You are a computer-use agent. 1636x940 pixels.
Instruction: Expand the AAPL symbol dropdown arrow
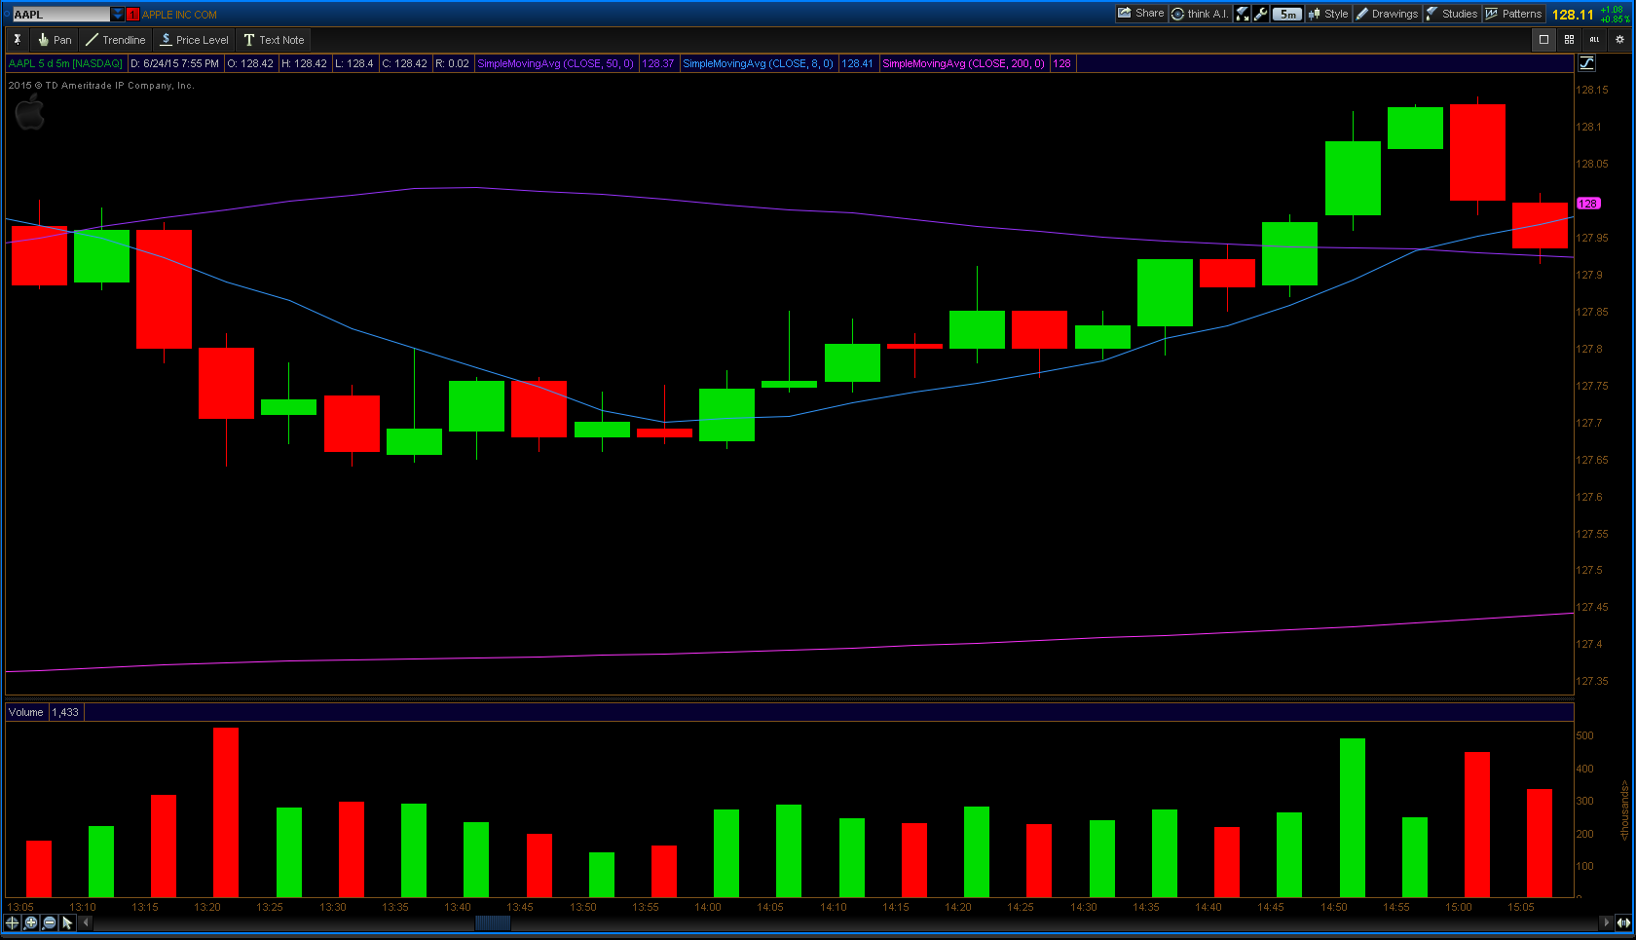[118, 15]
